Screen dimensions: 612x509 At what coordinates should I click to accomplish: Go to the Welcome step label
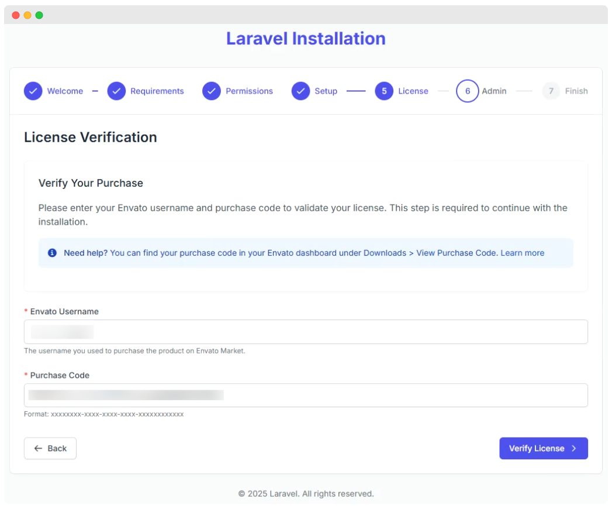coord(65,91)
